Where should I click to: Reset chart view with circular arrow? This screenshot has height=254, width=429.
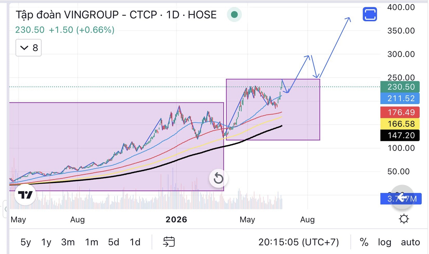click(x=218, y=178)
